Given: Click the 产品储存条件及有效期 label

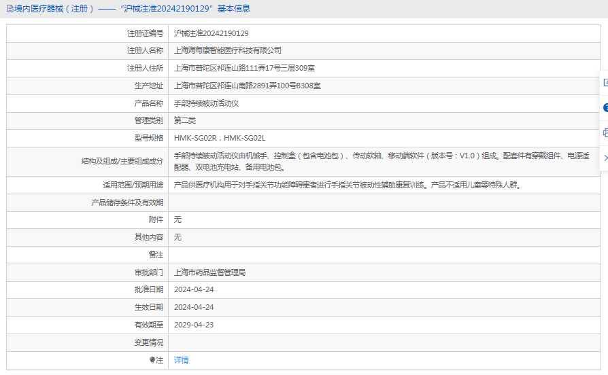Looking at the screenshot, I should point(128,202).
